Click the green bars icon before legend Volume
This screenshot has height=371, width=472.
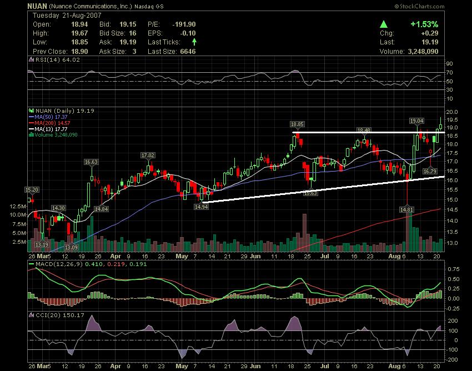coord(31,134)
